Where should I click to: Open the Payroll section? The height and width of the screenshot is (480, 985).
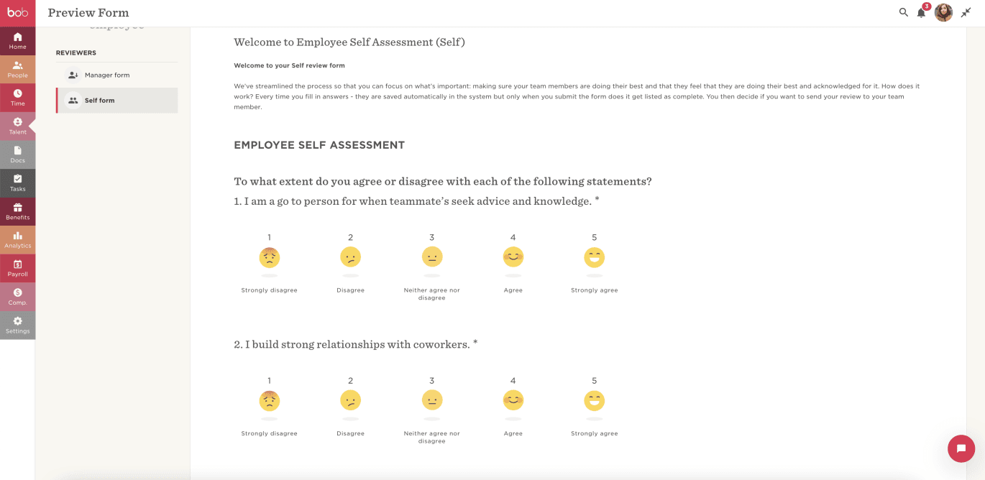(17, 268)
